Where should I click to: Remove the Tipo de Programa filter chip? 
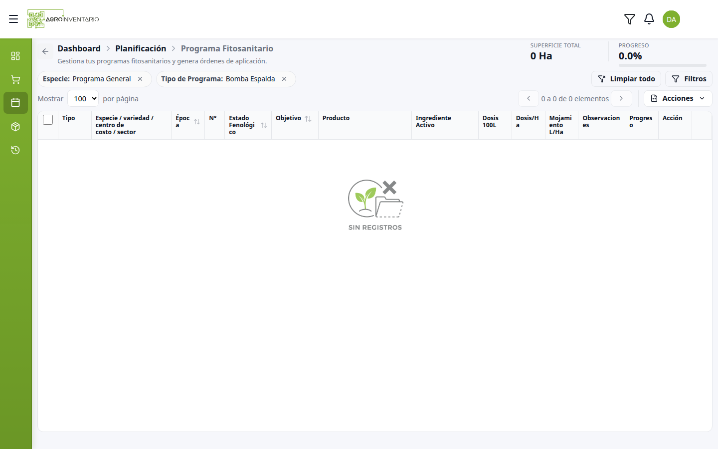[284, 79]
